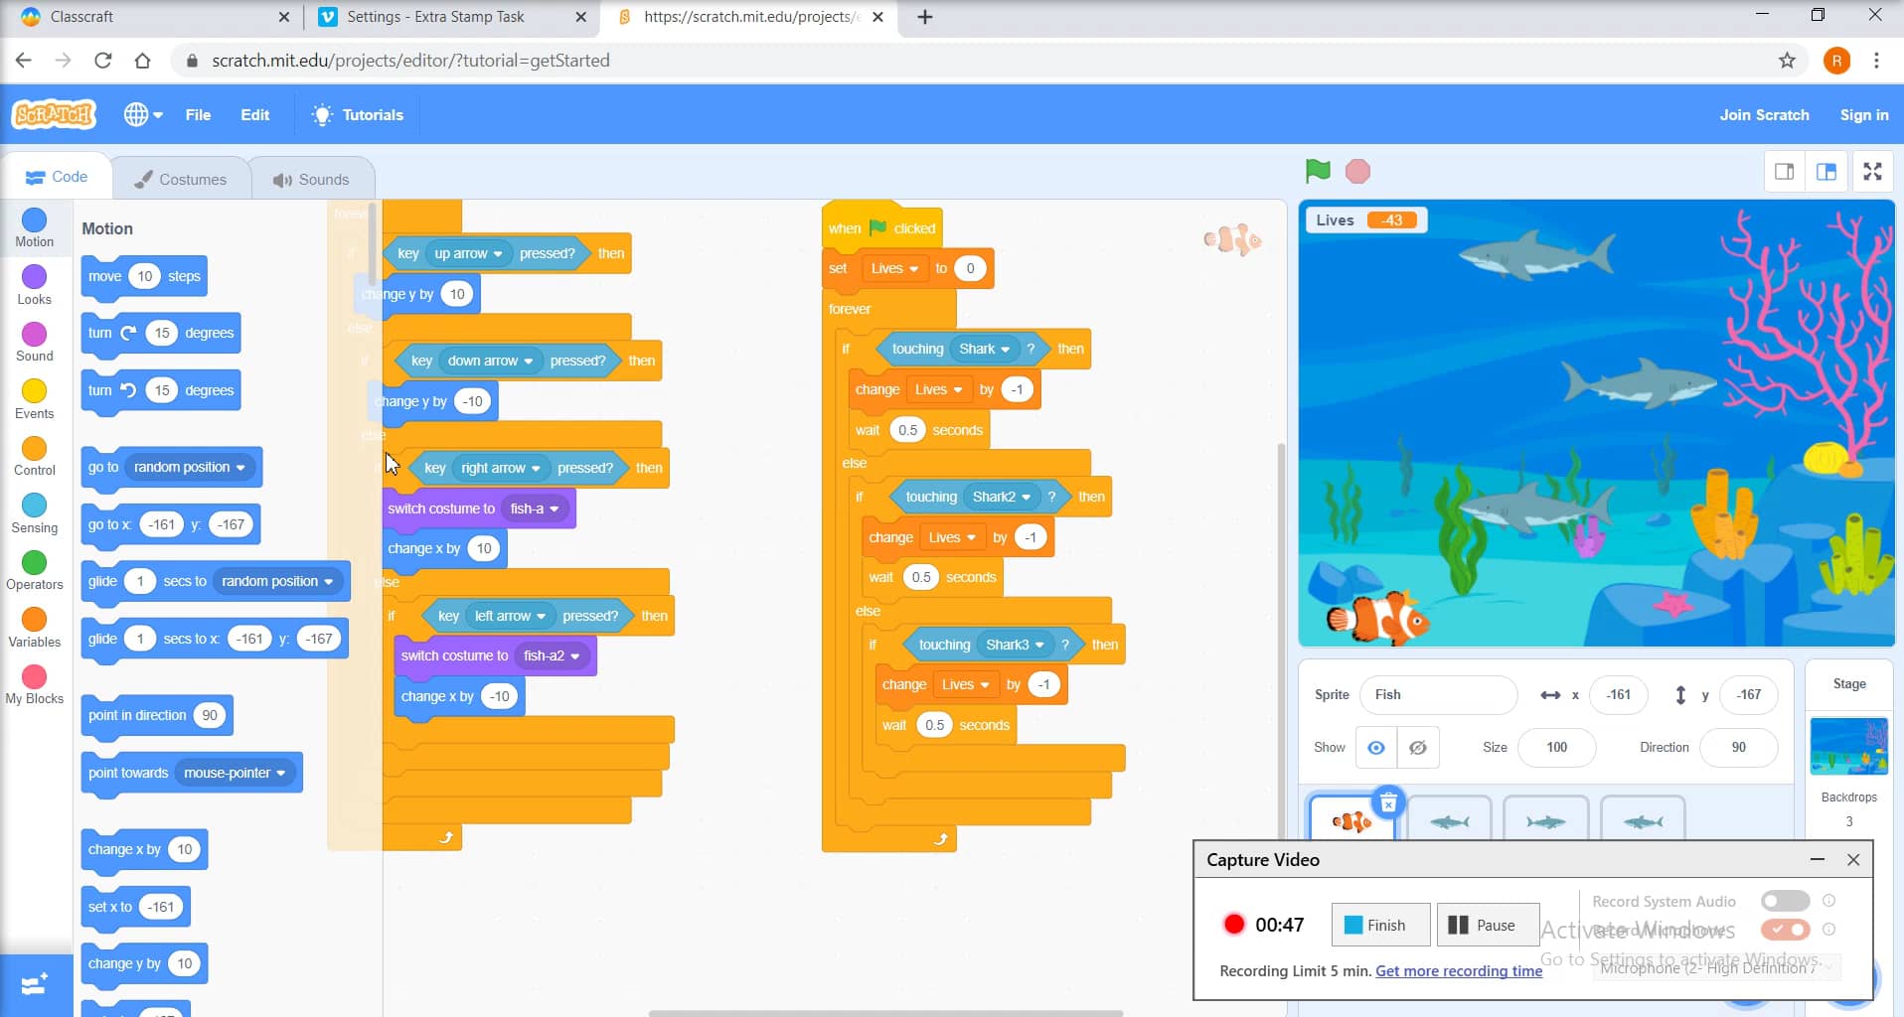1904x1017 pixels.
Task: Click the Finish recording button
Action: pyautogui.click(x=1380, y=925)
